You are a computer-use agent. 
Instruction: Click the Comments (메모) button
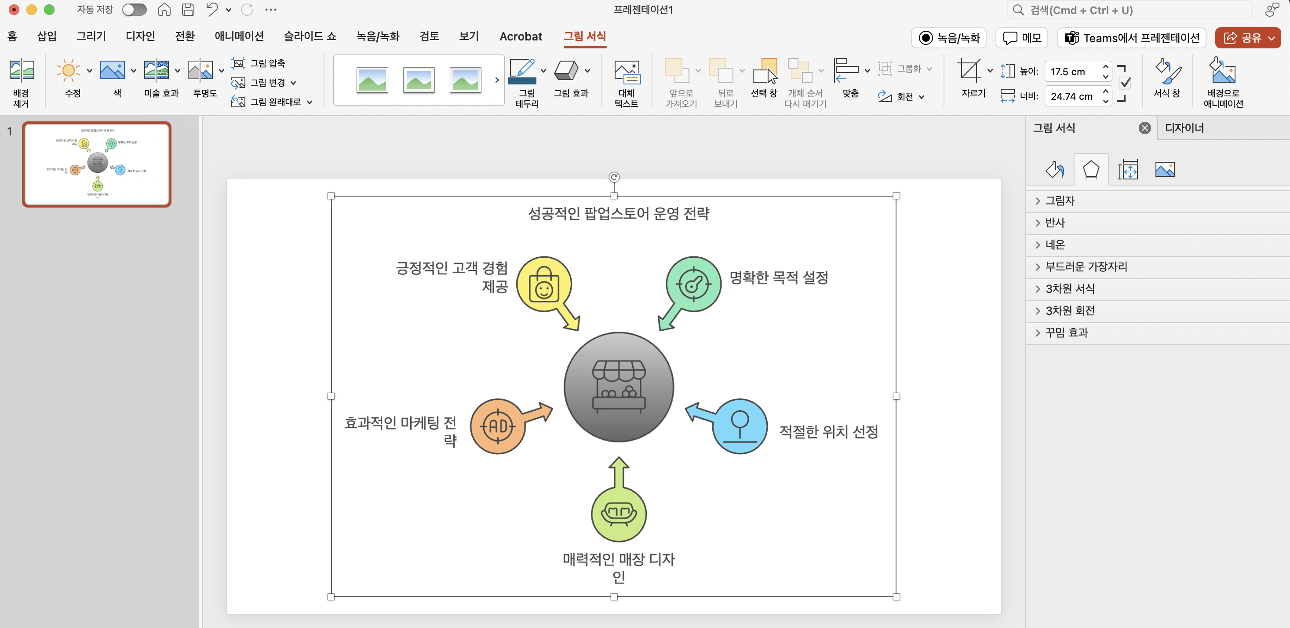pyautogui.click(x=1022, y=38)
